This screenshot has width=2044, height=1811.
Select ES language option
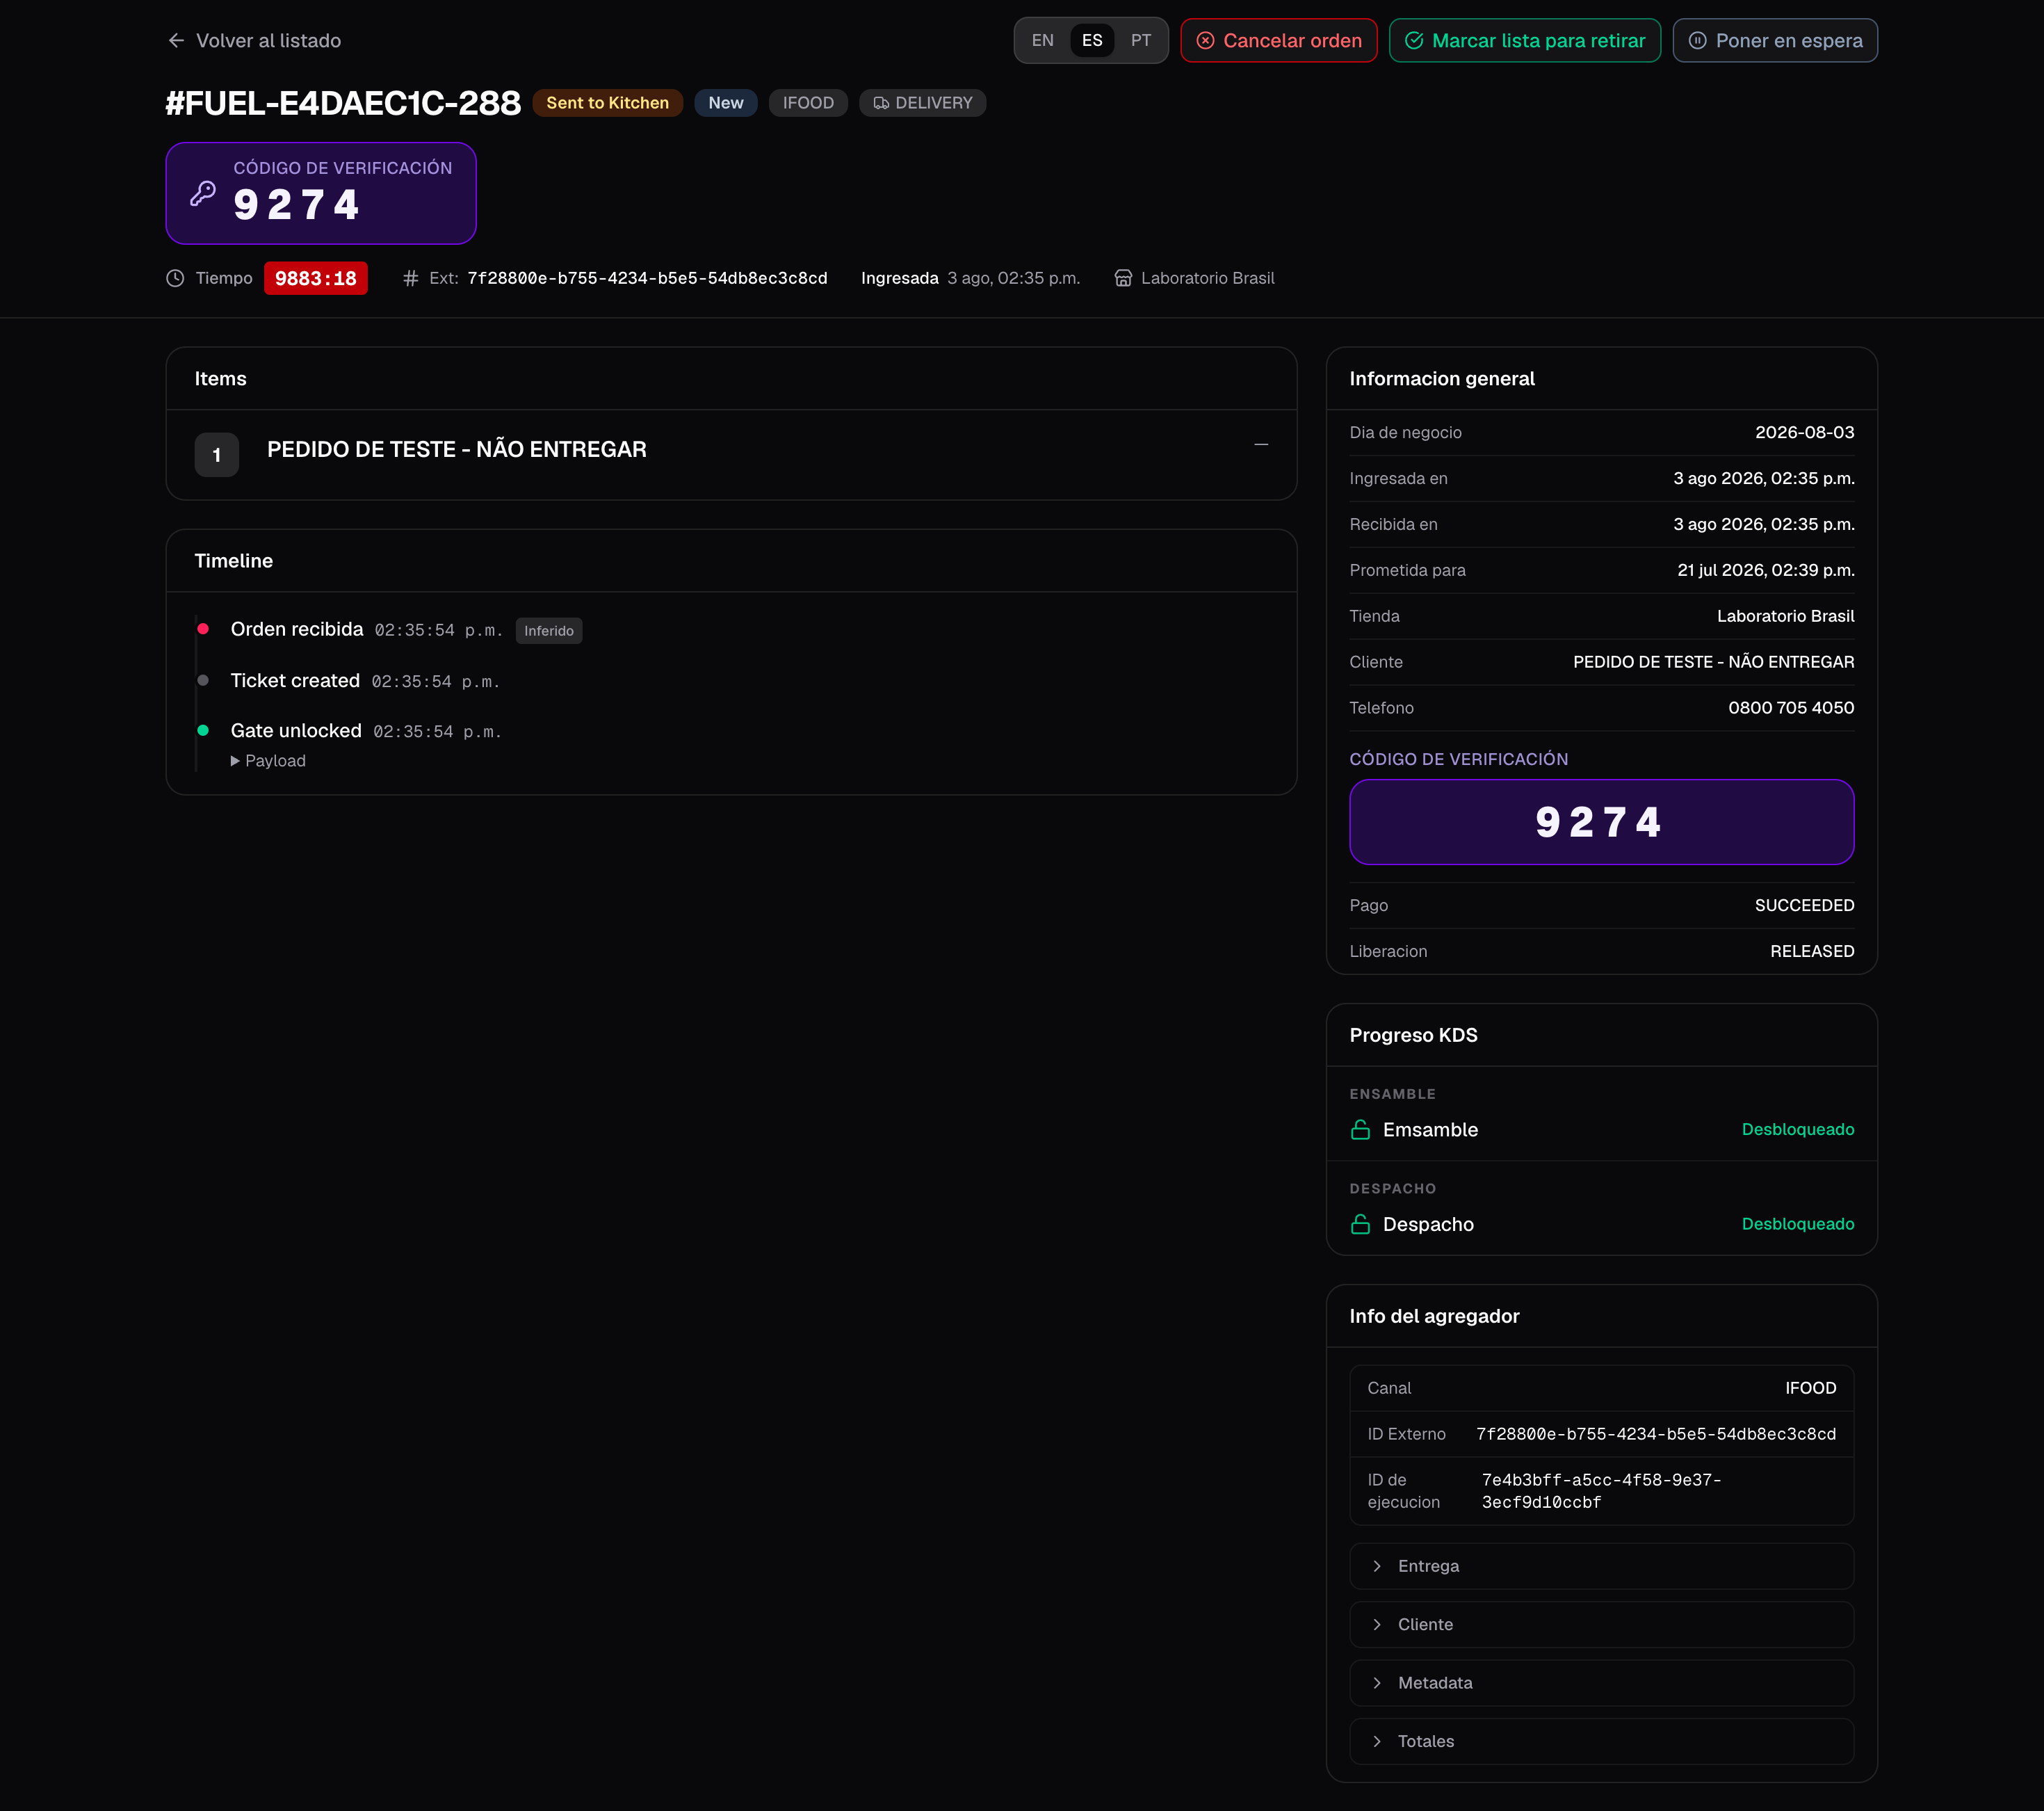tap(1091, 41)
